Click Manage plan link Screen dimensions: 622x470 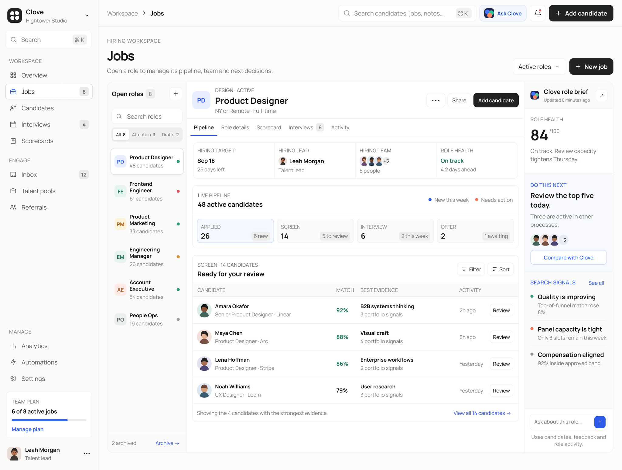coord(28,429)
